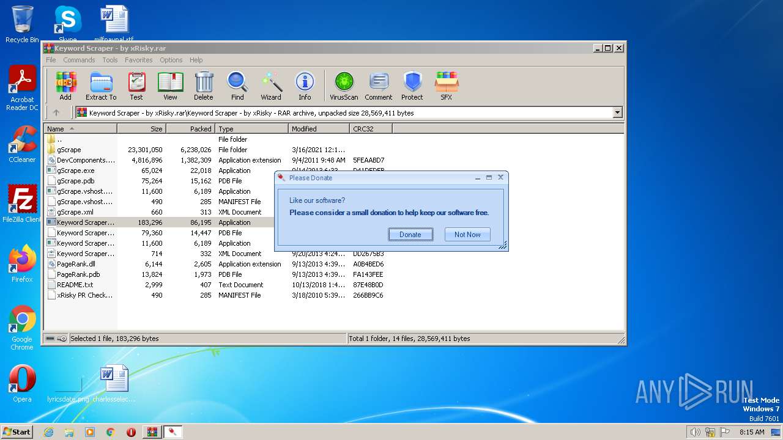Open the Opera desktop icon

click(x=22, y=384)
